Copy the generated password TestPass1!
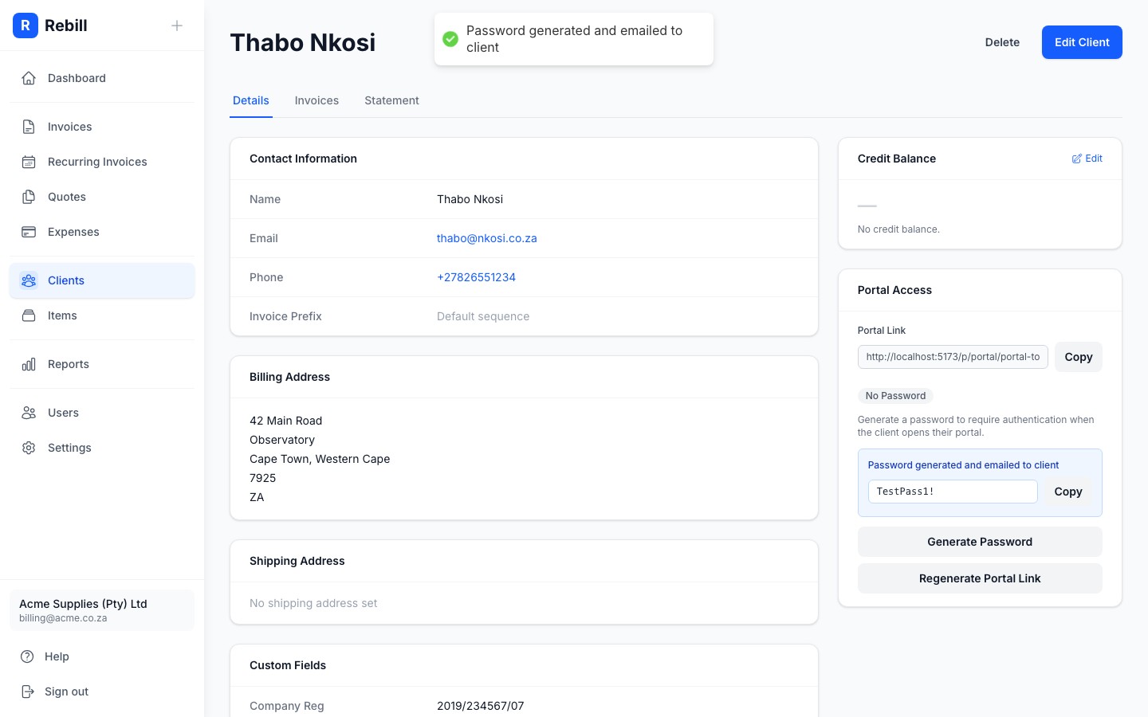This screenshot has width=1148, height=717. [1067, 492]
